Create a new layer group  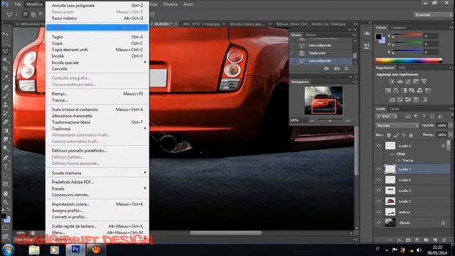coord(426,240)
